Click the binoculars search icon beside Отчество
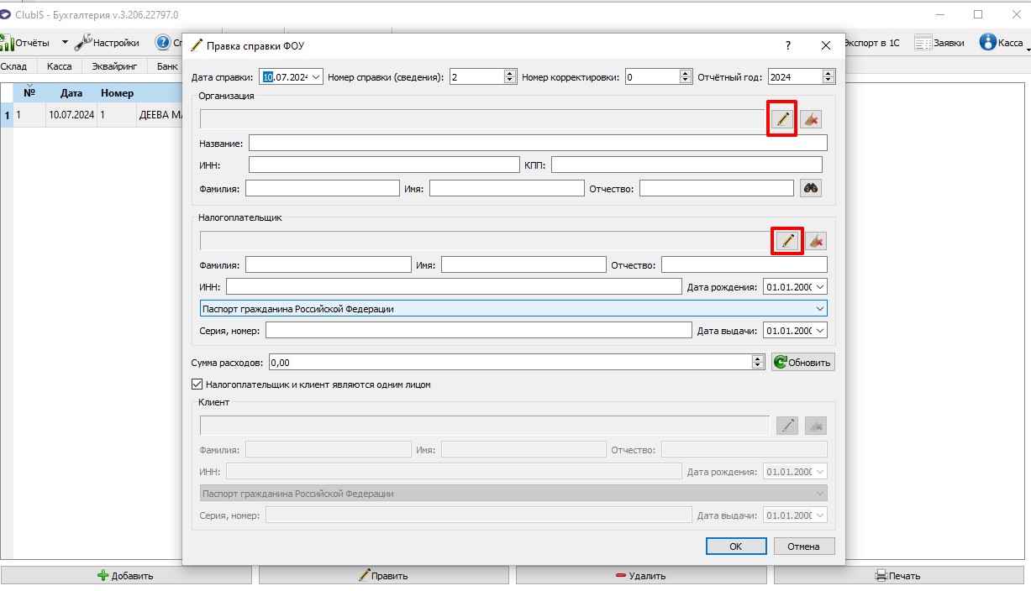 (x=811, y=188)
